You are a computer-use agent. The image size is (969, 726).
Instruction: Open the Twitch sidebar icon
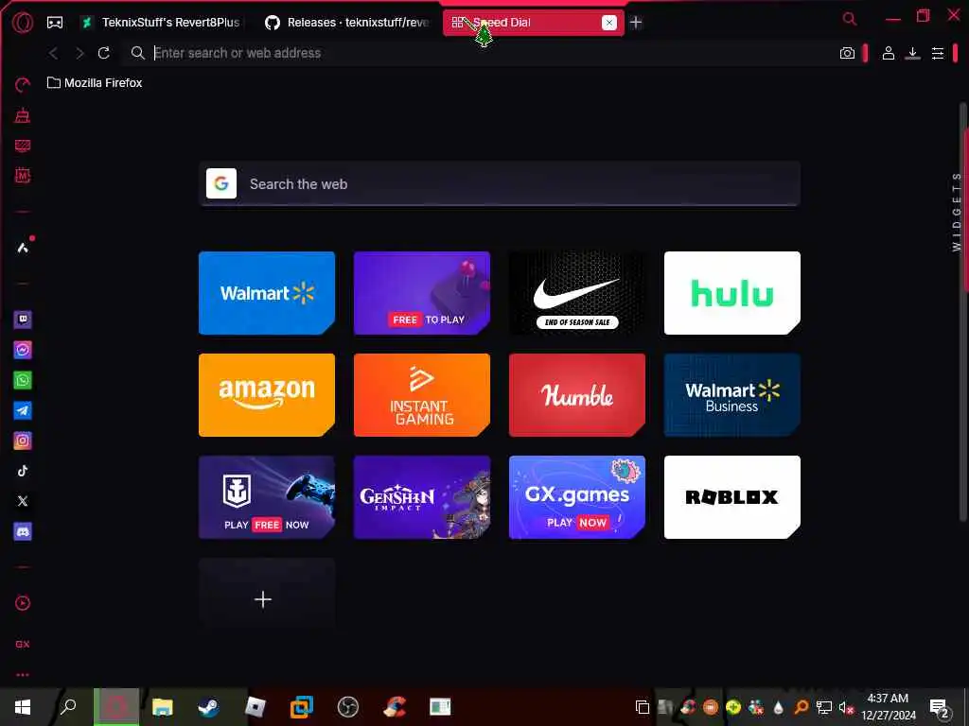[23, 320]
